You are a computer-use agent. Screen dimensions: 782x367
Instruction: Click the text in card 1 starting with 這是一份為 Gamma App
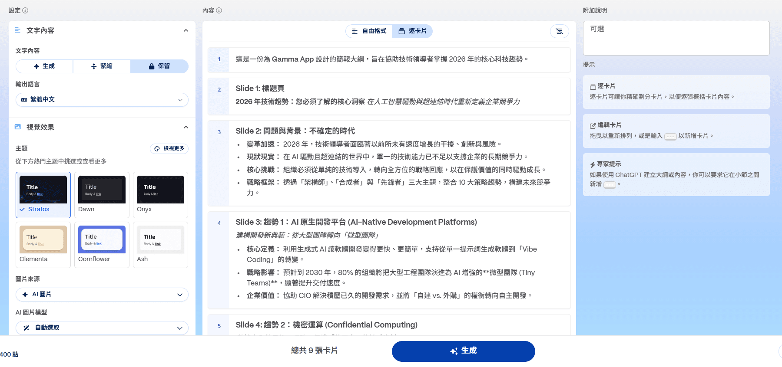click(382, 59)
